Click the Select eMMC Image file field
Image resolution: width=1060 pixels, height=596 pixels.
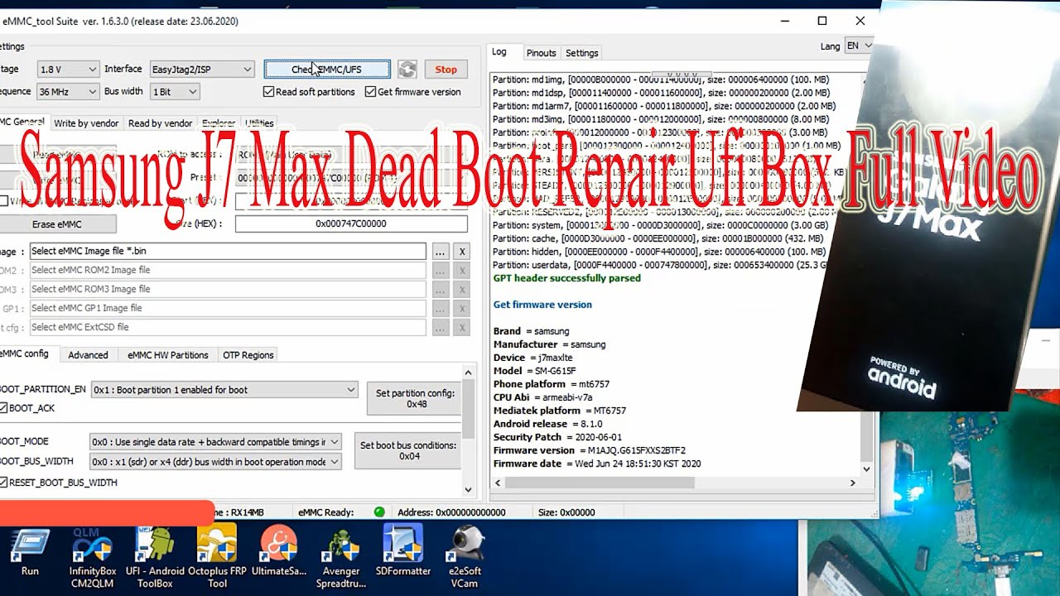click(228, 251)
